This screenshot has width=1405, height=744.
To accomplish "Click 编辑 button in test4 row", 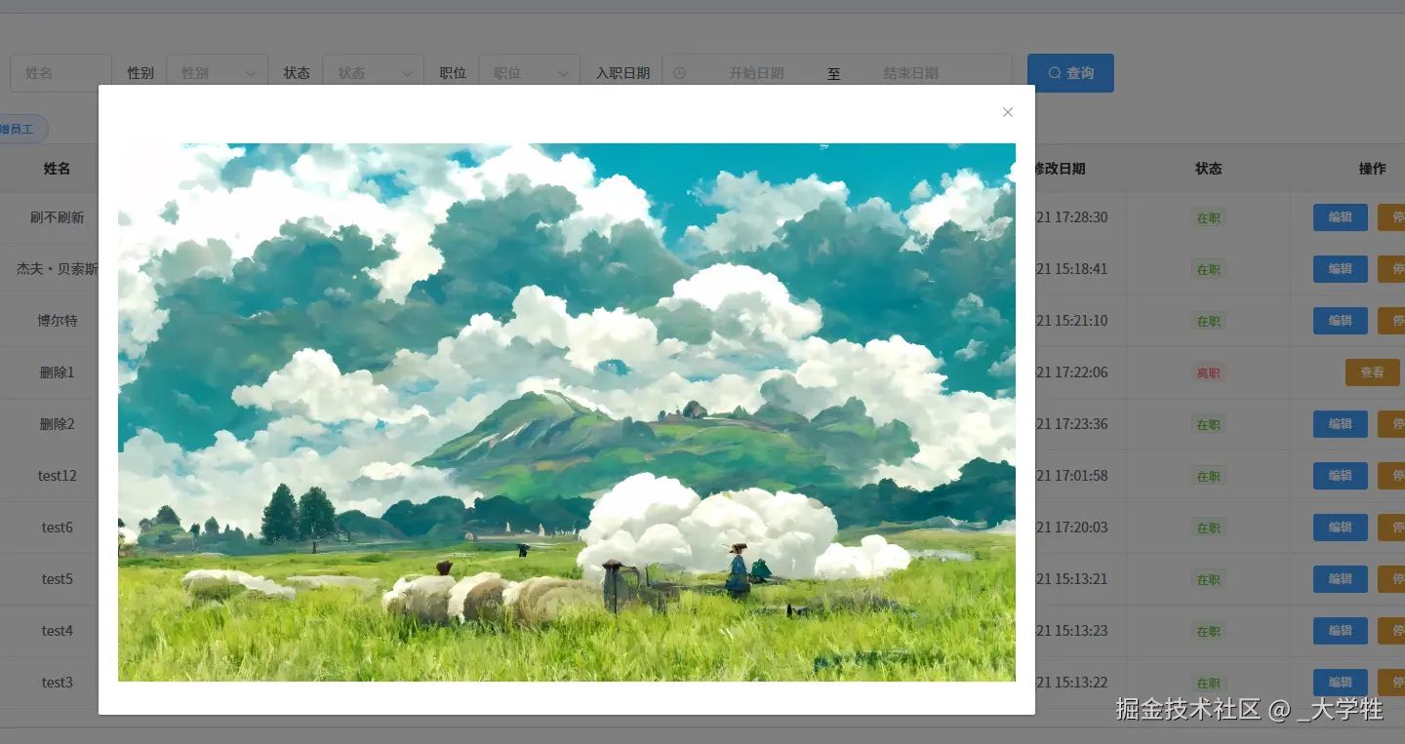I will [1341, 631].
